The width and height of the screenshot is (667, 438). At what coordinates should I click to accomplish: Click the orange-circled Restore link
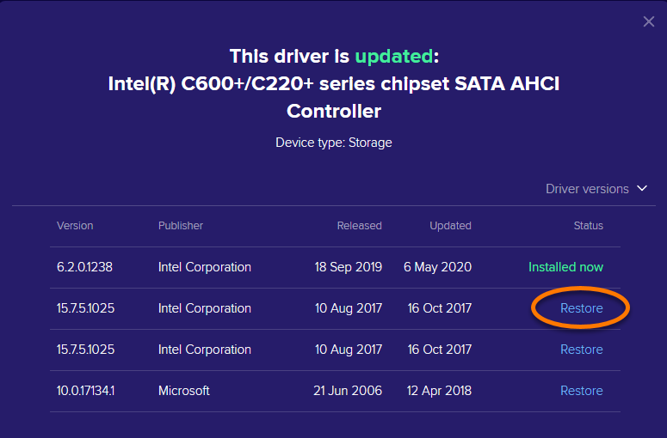[x=581, y=308]
